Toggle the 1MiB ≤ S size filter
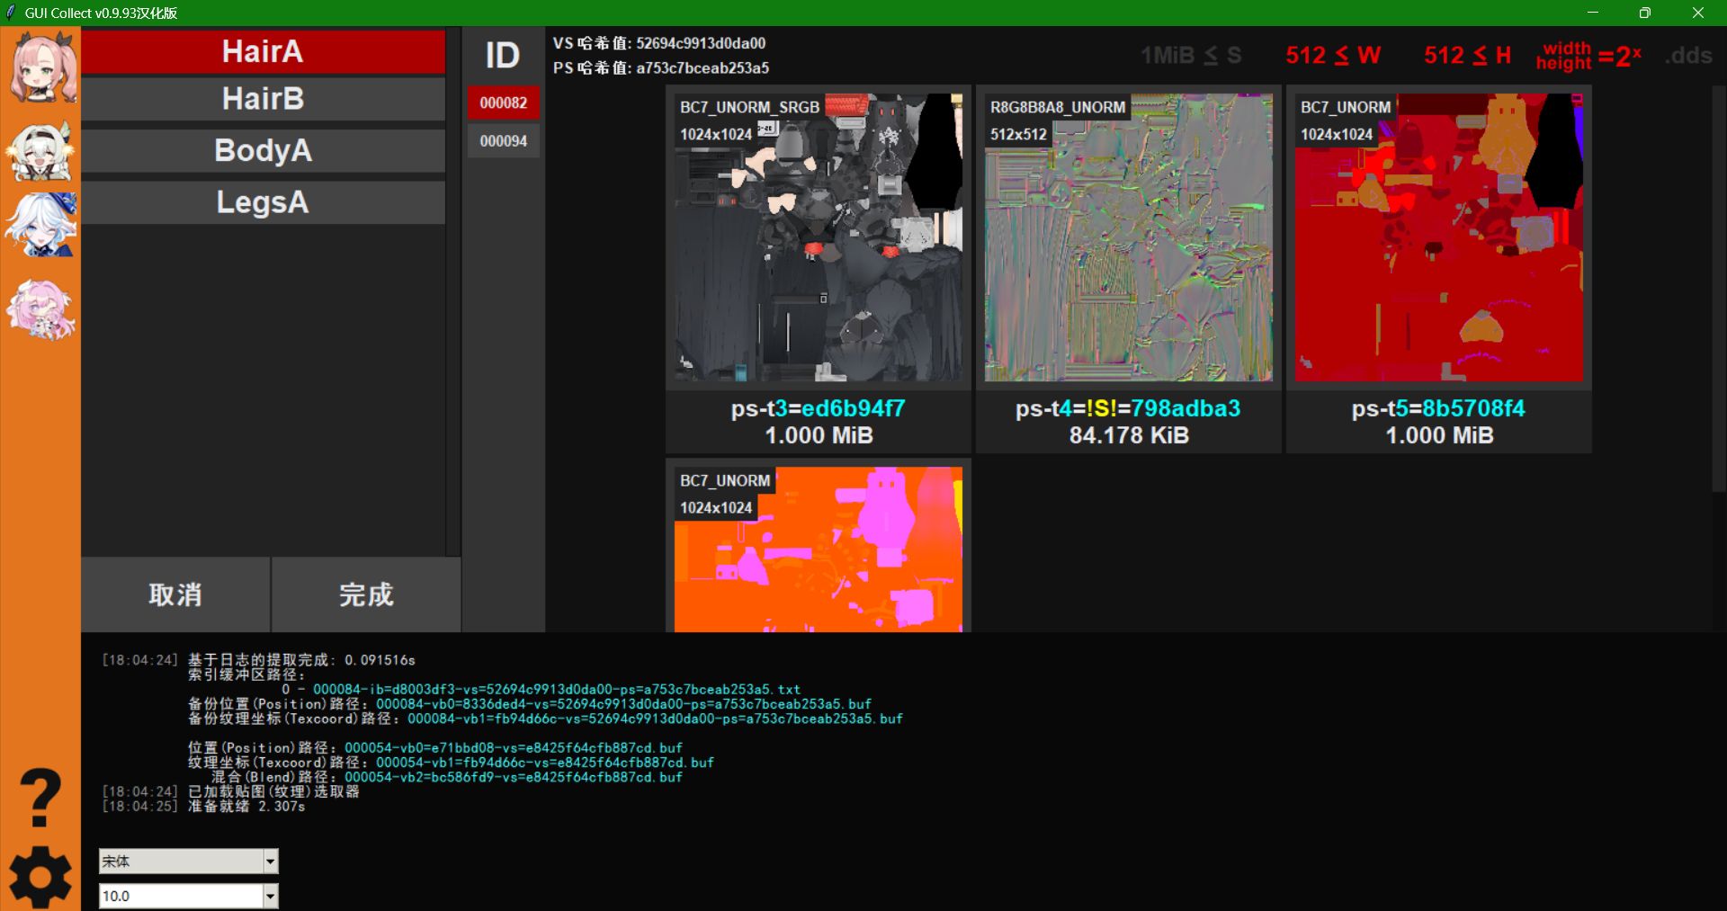Viewport: 1727px width, 911px height. [x=1190, y=56]
